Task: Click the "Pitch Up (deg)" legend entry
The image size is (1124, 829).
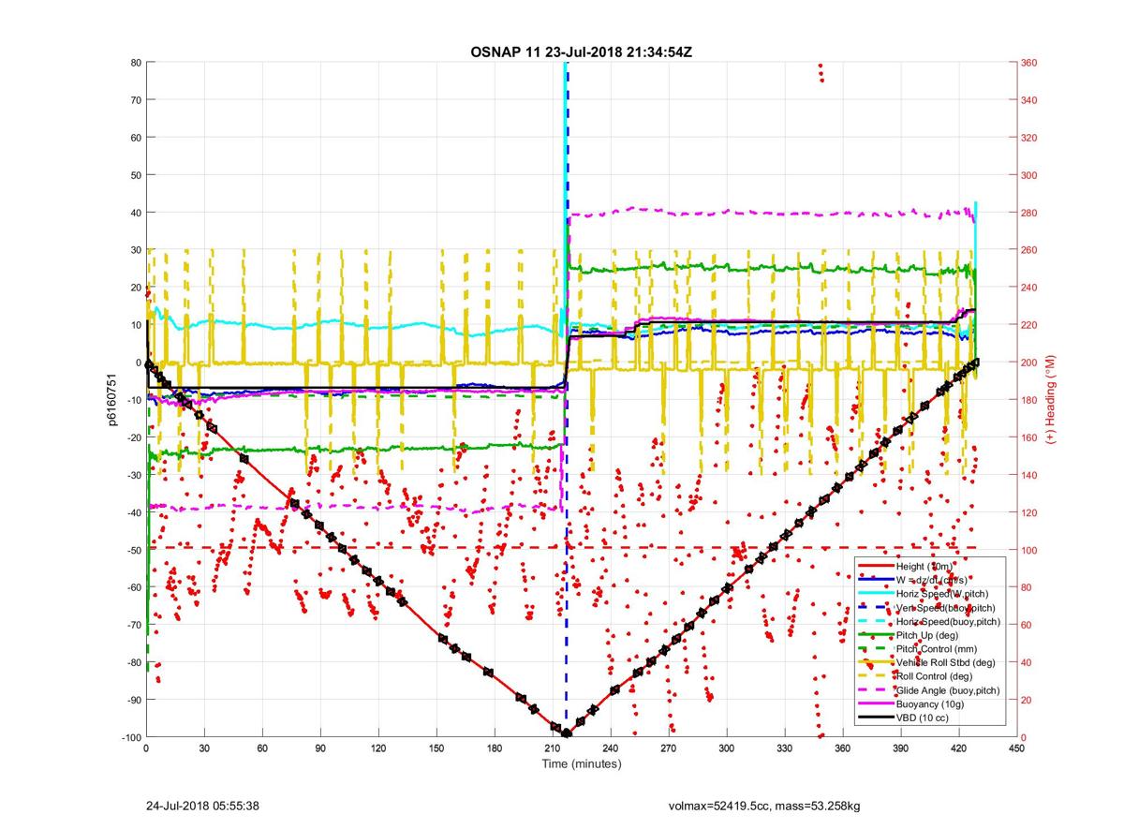Action: pos(928,635)
